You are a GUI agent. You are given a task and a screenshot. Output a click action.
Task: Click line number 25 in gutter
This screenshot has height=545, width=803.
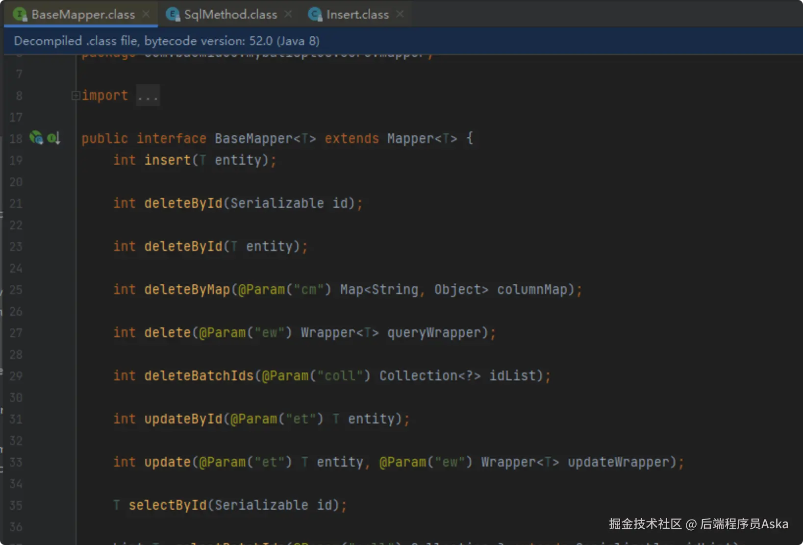pos(16,290)
